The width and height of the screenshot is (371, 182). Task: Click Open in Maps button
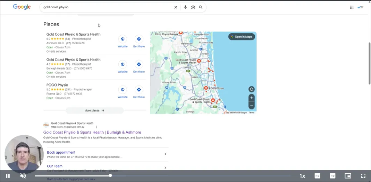tap(242, 37)
